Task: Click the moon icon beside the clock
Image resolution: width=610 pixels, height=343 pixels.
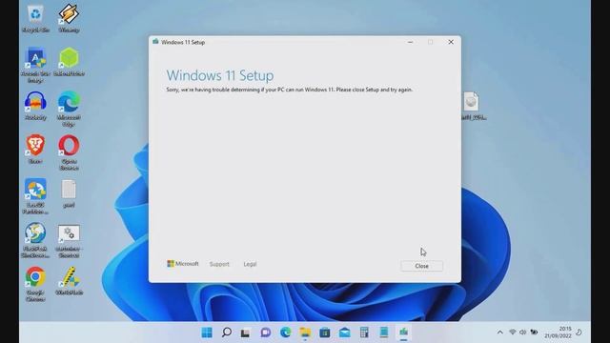Action: click(579, 333)
